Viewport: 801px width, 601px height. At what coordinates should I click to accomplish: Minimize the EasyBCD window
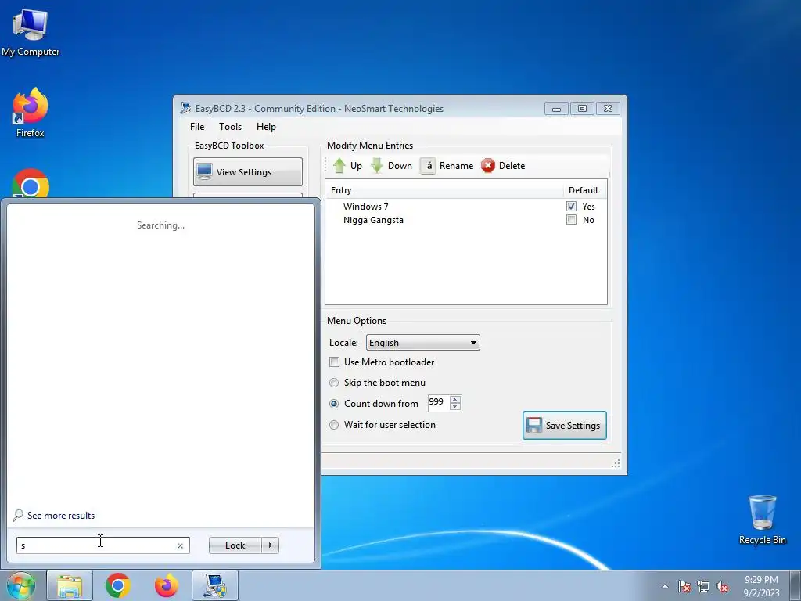pyautogui.click(x=556, y=108)
